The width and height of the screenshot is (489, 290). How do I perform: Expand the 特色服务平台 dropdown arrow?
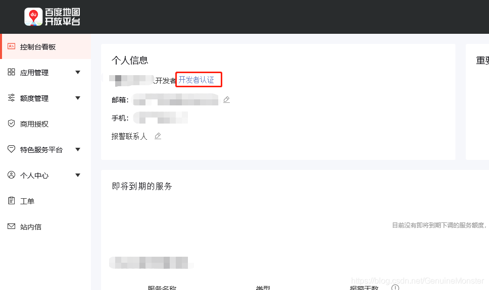click(78, 149)
